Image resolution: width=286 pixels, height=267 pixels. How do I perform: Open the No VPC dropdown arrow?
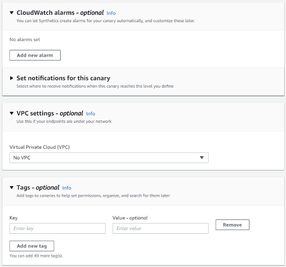(x=201, y=158)
